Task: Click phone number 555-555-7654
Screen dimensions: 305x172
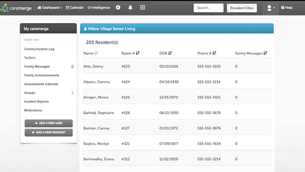Action: [209, 144]
